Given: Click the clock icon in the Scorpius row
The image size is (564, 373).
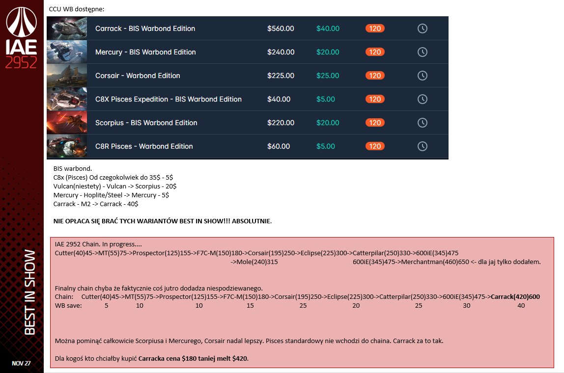Looking at the screenshot, I should [x=423, y=123].
